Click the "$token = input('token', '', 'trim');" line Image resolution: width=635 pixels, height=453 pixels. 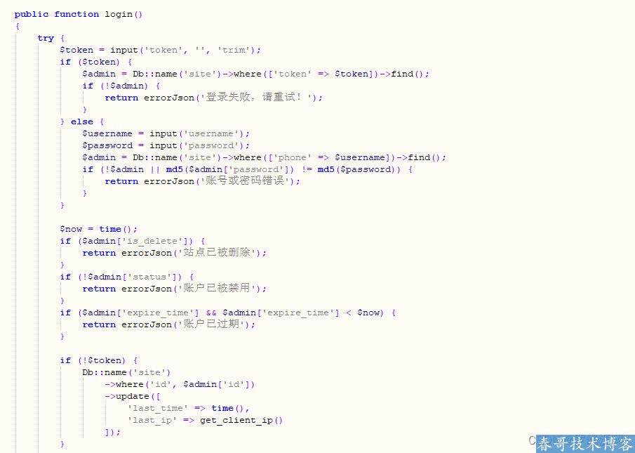pos(161,50)
